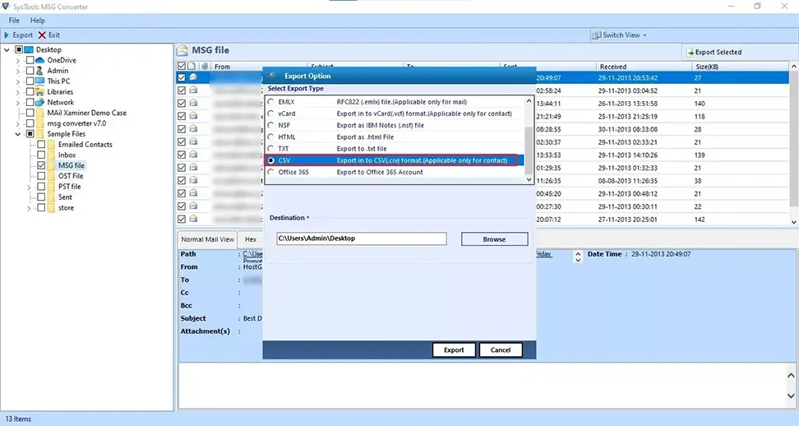Click the message body scroll down arrow

point(791,396)
